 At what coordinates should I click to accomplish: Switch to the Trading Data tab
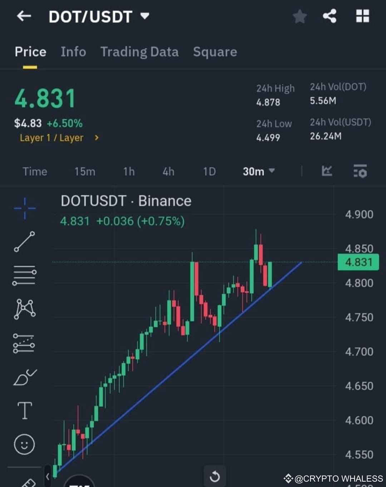[x=140, y=52]
